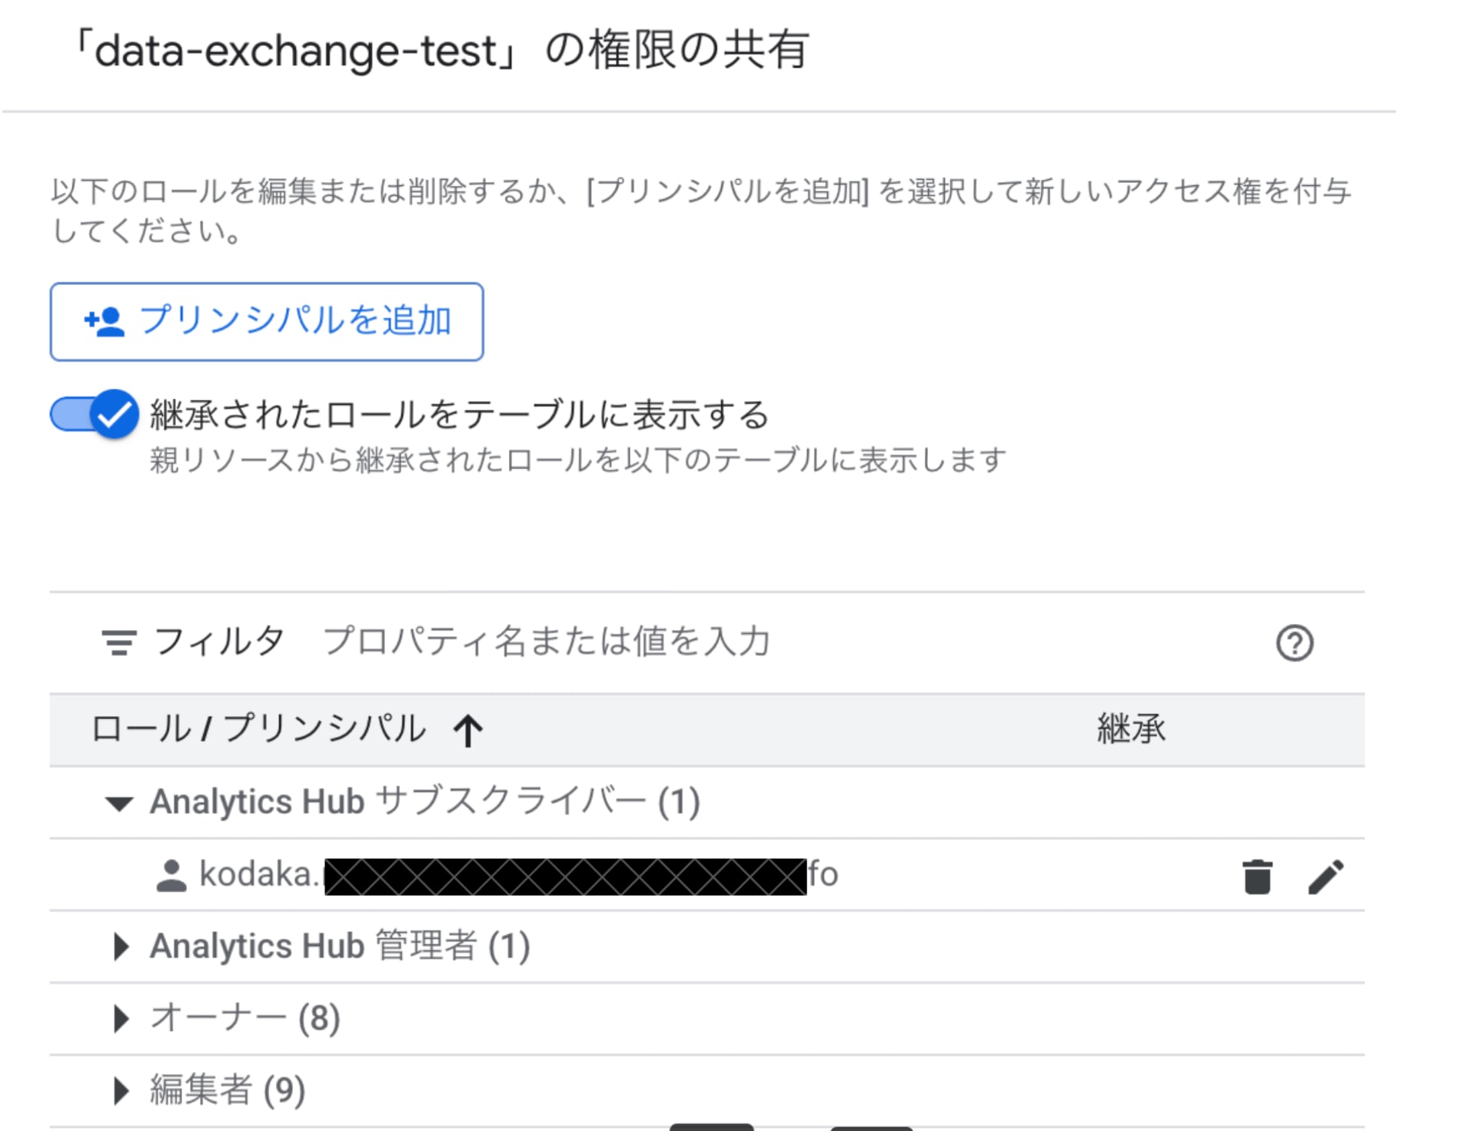This screenshot has width=1473, height=1131.
Task: Expand the Analytics Hub 管理者 role
Action: (x=121, y=947)
